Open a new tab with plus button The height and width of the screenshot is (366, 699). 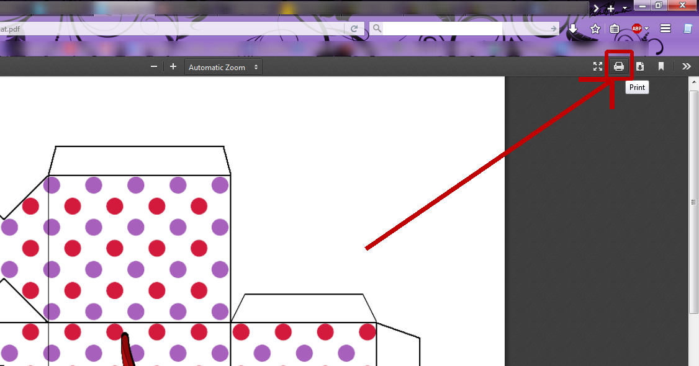point(611,8)
